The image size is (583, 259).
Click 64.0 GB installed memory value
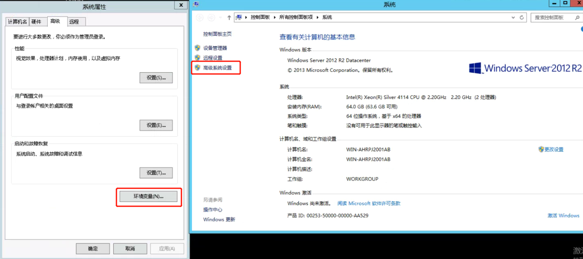coord(372,106)
